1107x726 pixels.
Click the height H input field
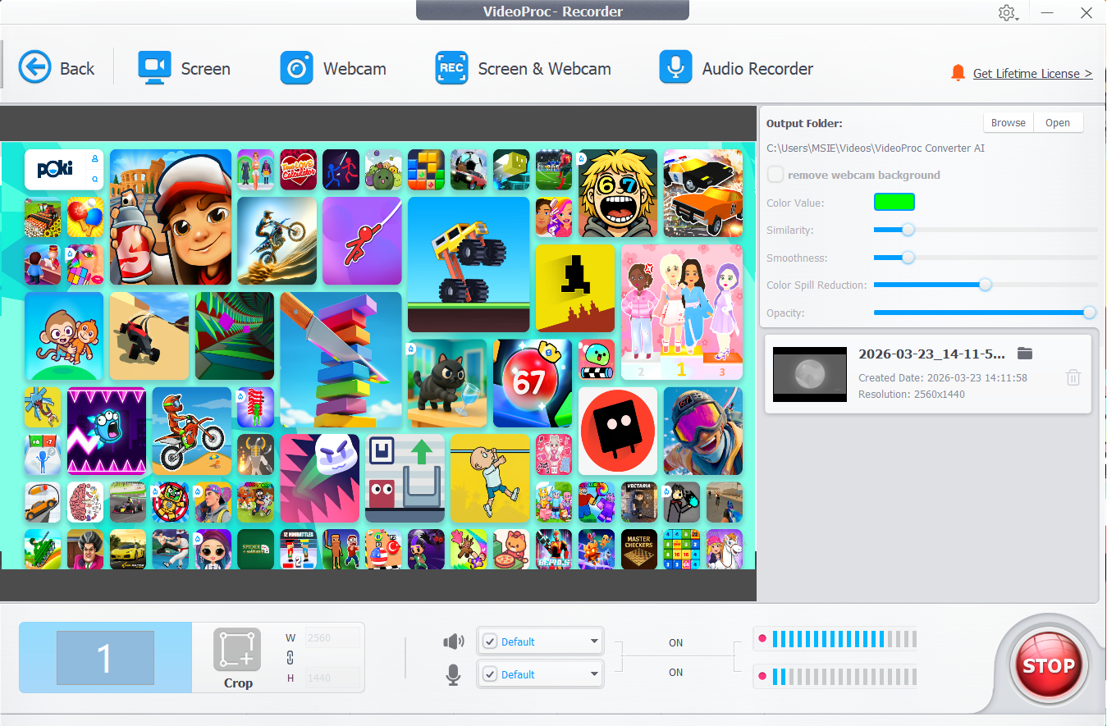[x=332, y=678]
